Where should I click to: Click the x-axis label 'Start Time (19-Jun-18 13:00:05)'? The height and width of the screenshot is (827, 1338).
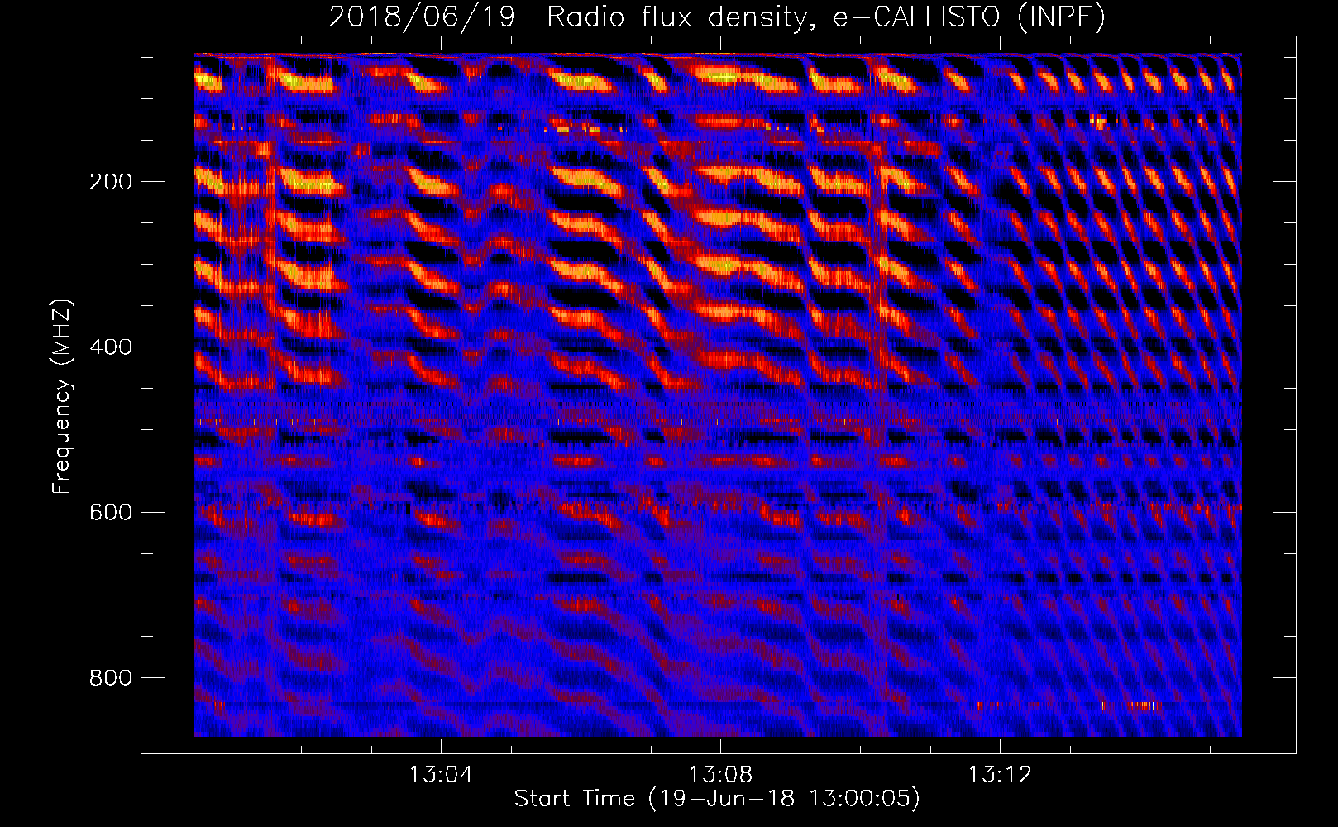click(717, 799)
